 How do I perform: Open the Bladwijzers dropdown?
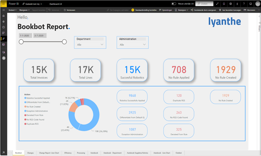click(x=182, y=10)
